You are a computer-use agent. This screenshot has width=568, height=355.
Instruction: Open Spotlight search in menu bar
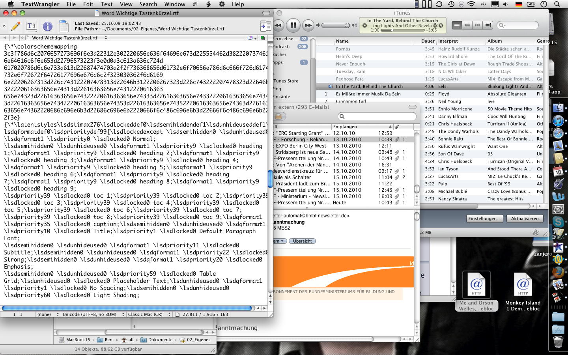pyautogui.click(x=557, y=4)
